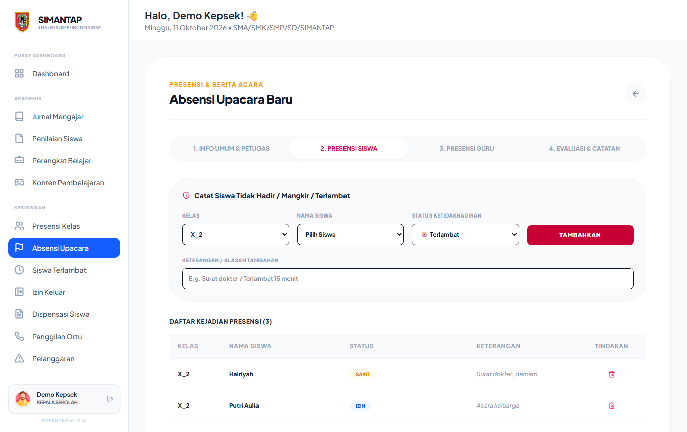
Task: Click the SIMANTAP crest logo
Action: [x=22, y=22]
